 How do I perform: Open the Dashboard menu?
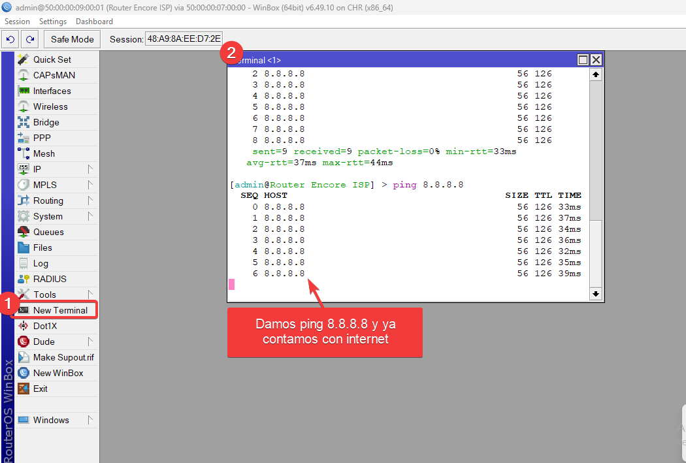click(94, 21)
